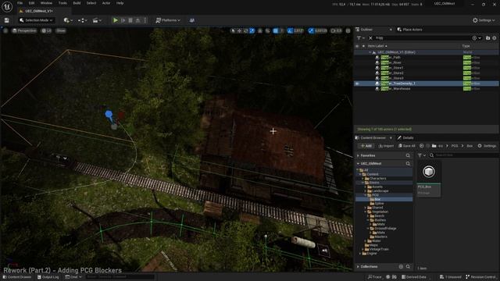Open the Tools menu
The height and width of the screenshot is (281, 500).
(62, 3)
